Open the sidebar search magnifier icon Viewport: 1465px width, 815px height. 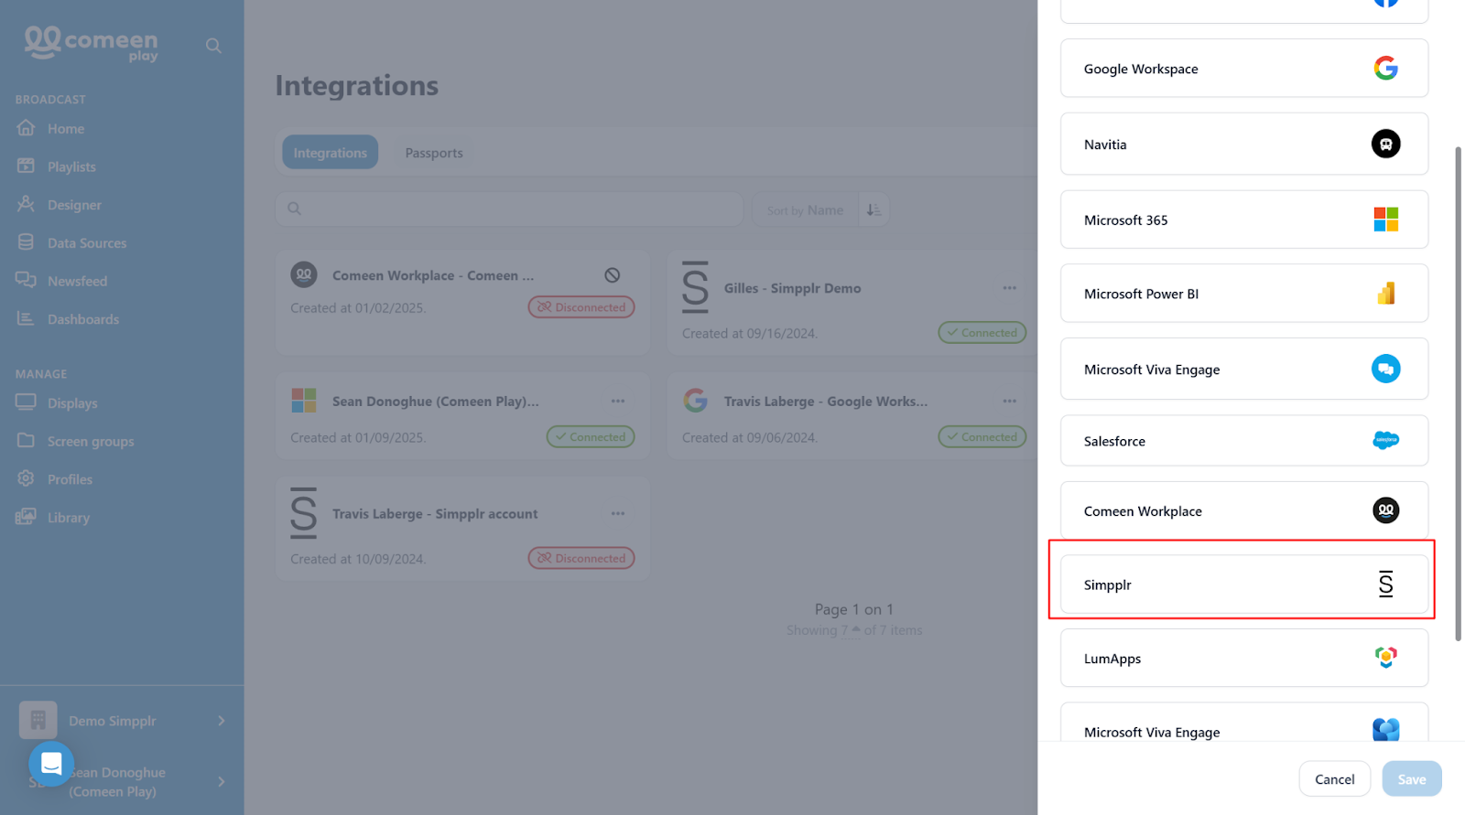point(213,46)
